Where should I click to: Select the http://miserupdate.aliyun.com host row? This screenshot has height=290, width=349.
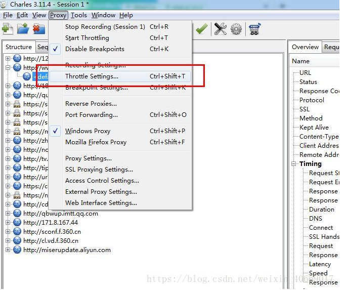pyautogui.click(x=67, y=250)
